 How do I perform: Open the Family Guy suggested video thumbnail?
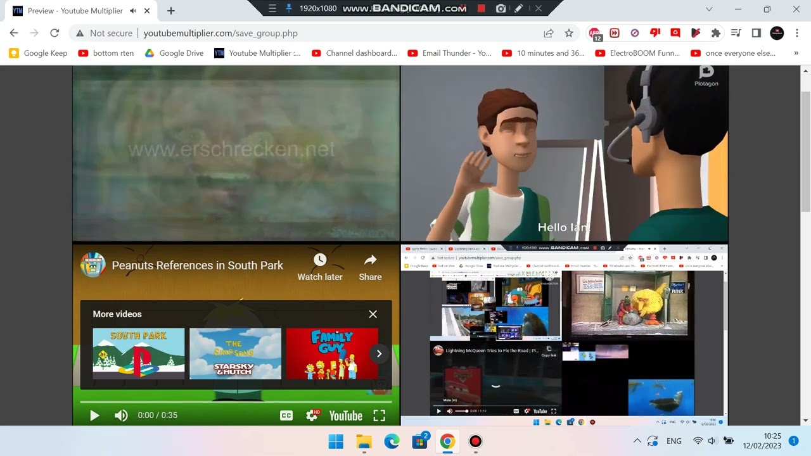pyautogui.click(x=332, y=353)
